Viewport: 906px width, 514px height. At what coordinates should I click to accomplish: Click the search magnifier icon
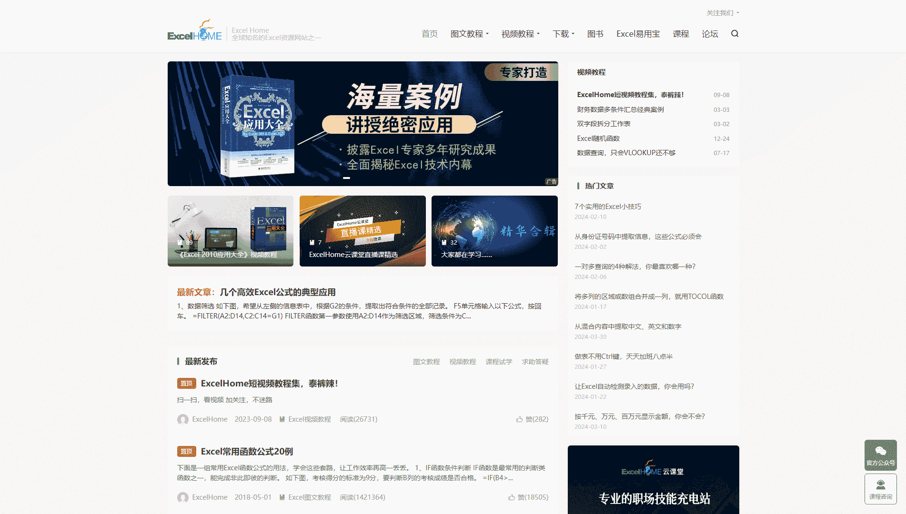[735, 33]
